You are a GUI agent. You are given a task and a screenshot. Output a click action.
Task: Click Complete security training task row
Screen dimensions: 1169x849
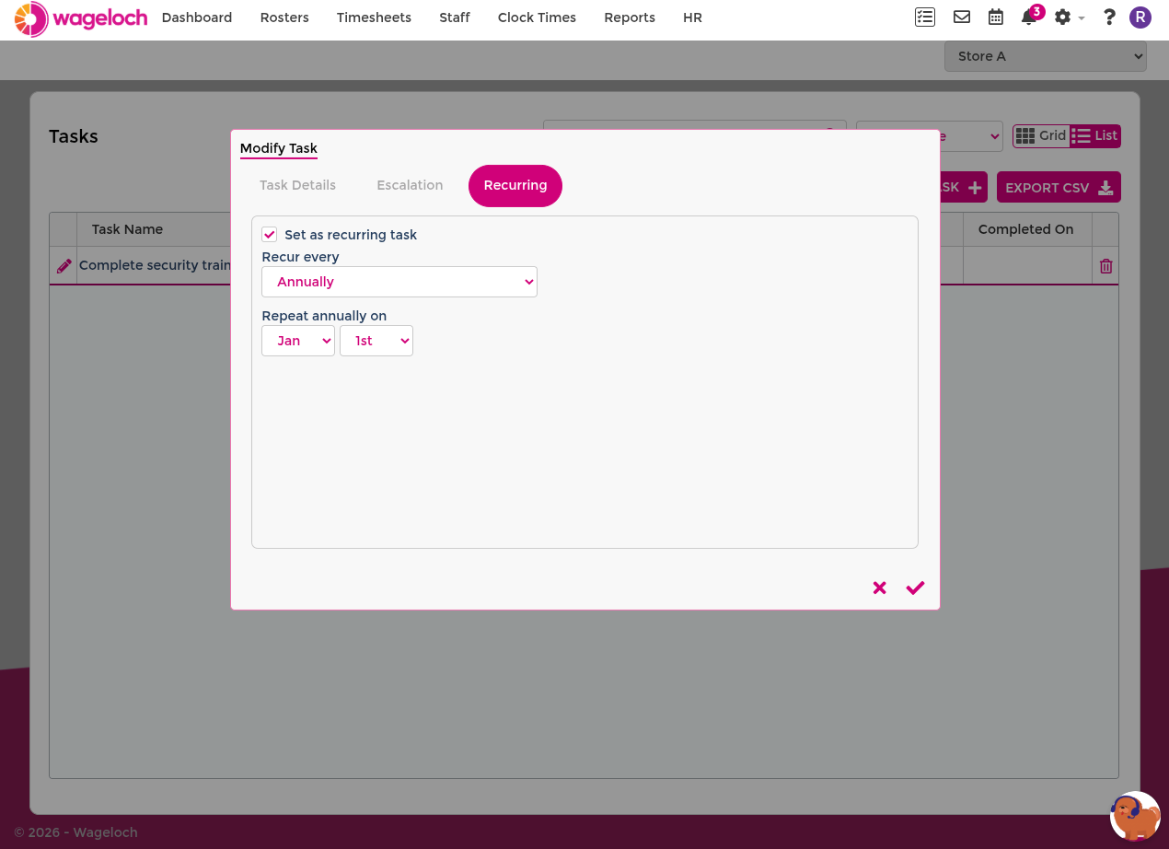click(155, 265)
